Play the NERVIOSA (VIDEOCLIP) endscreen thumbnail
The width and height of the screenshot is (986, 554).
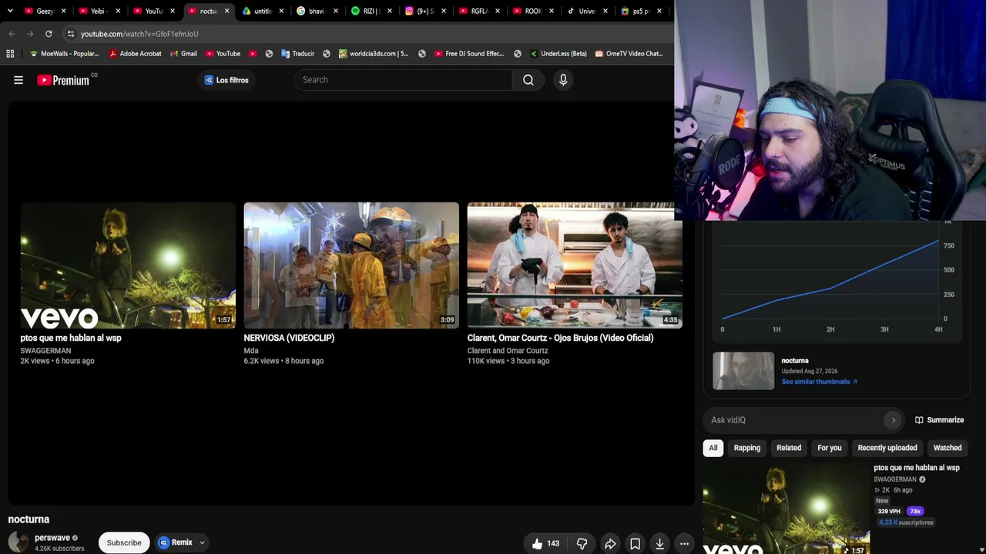[351, 265]
